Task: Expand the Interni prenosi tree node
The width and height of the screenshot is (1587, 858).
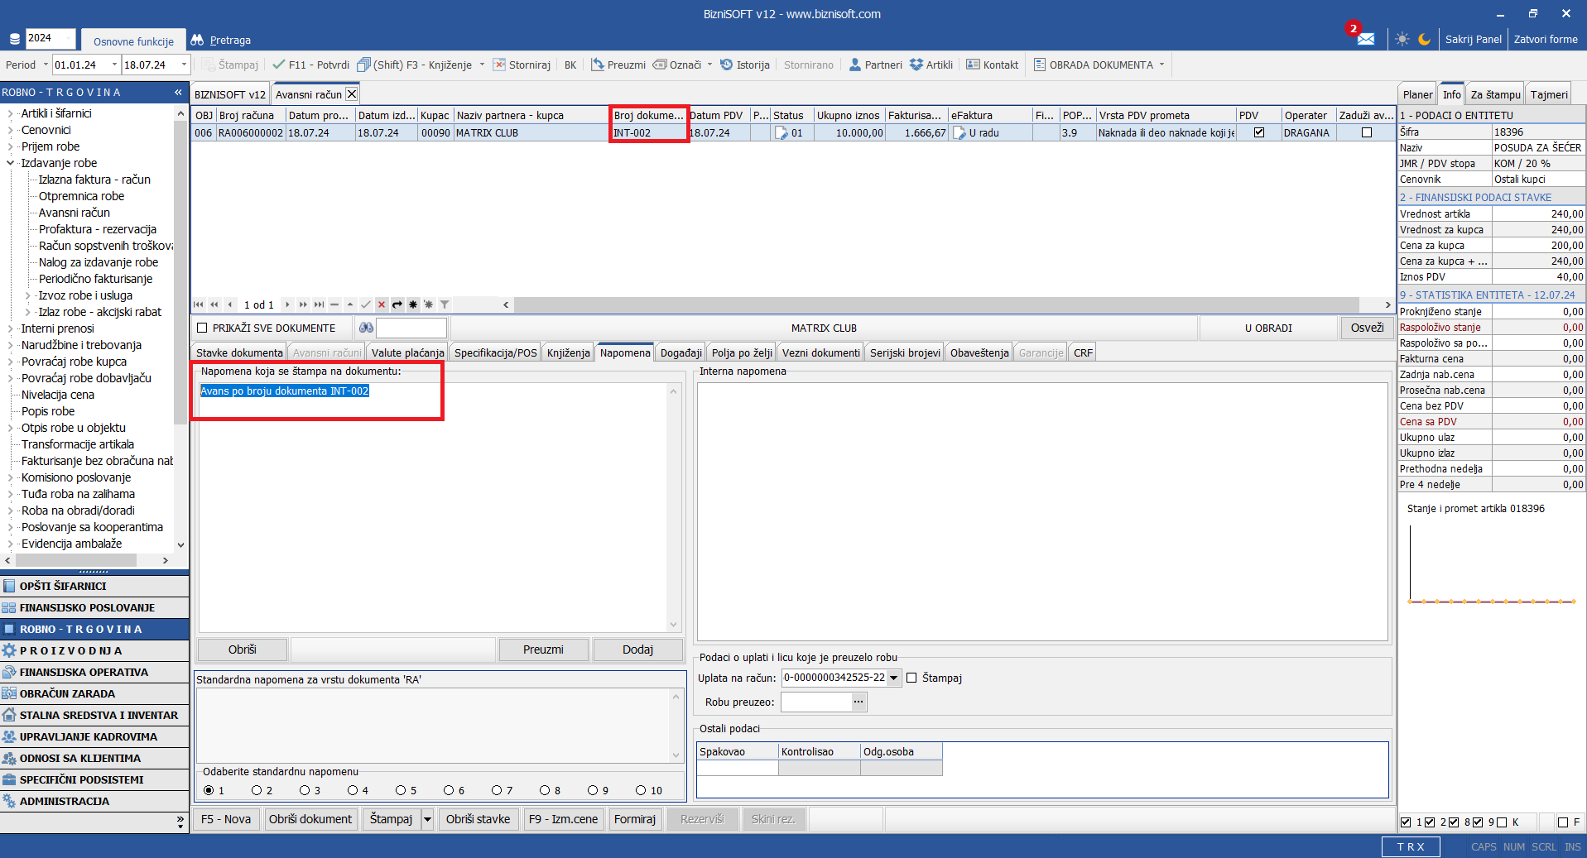Action: click(11, 328)
